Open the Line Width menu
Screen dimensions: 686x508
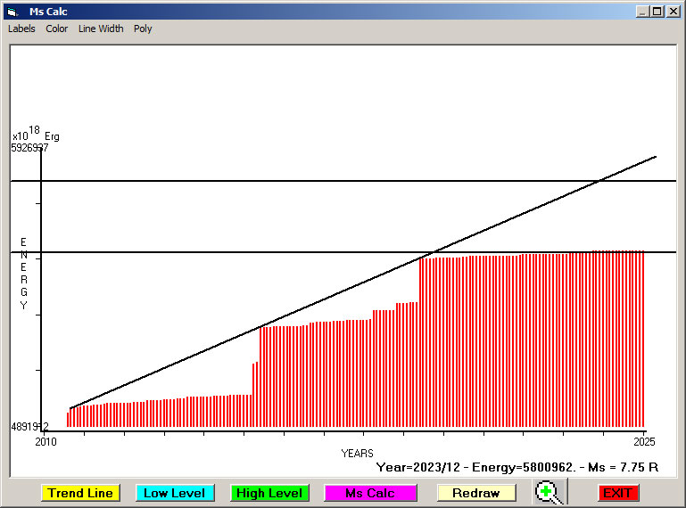coord(101,29)
